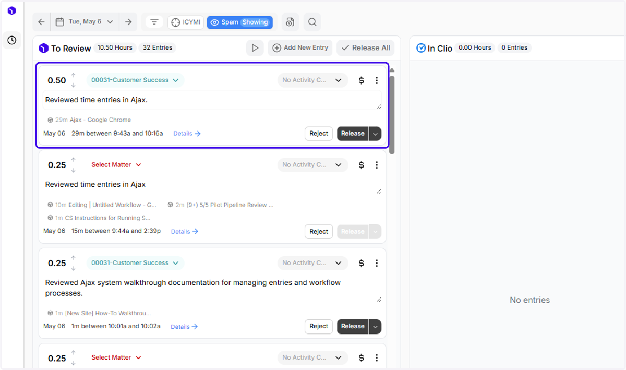Toggle billable dollar icon on bottom entry

point(361,358)
